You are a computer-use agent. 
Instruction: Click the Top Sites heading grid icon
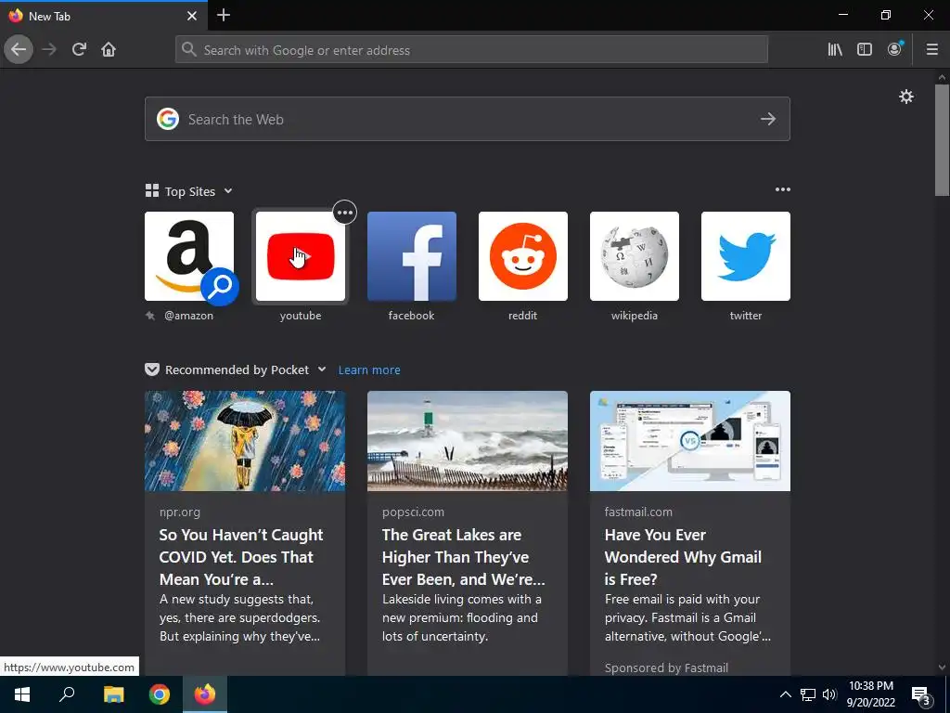(152, 191)
